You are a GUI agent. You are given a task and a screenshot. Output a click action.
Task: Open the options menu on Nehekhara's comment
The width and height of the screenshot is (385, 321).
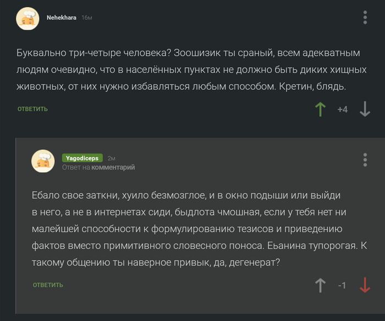[365, 18]
